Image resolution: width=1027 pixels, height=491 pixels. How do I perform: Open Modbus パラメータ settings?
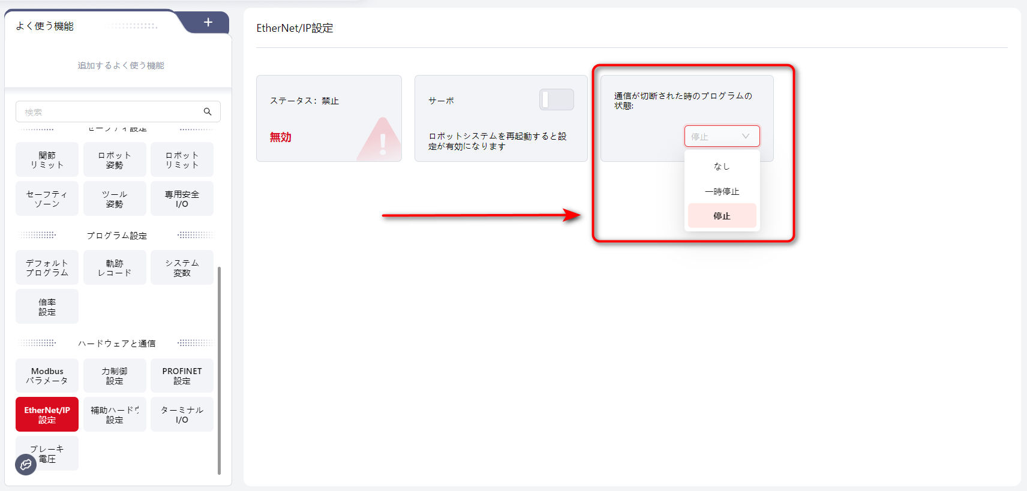click(47, 376)
